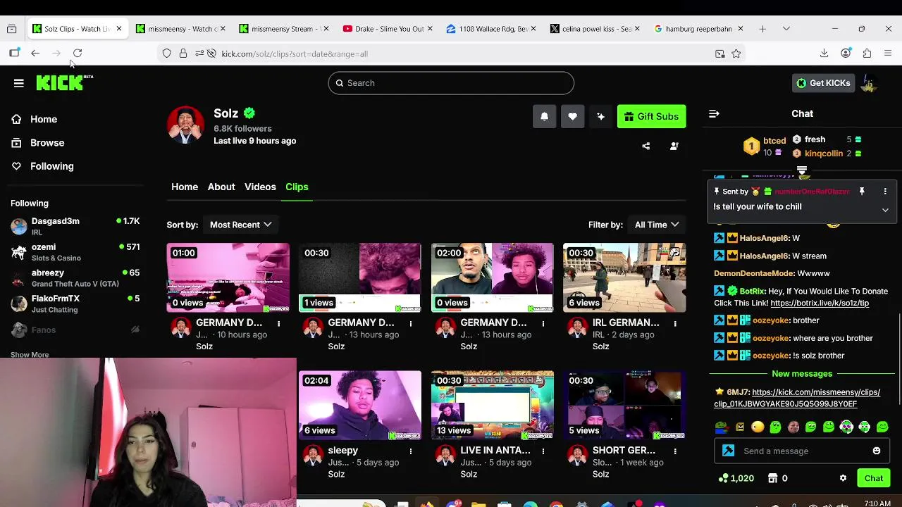Focus the Send a message field

tap(801, 451)
